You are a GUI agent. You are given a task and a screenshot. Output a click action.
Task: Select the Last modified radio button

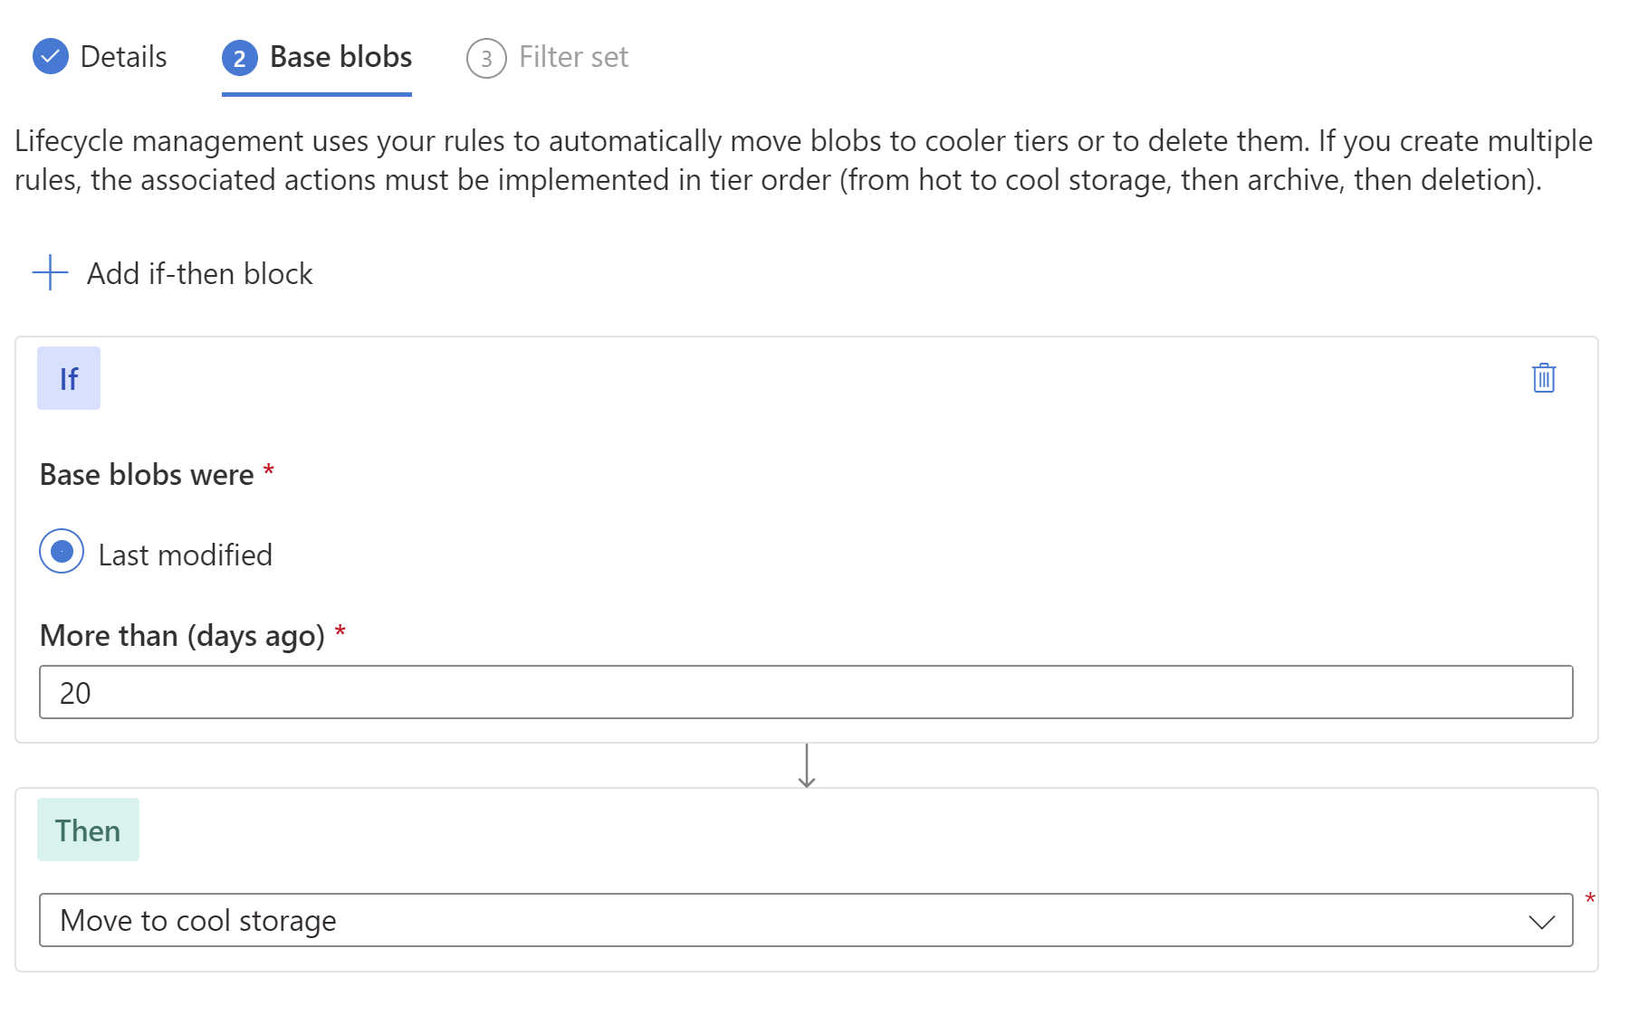point(62,551)
